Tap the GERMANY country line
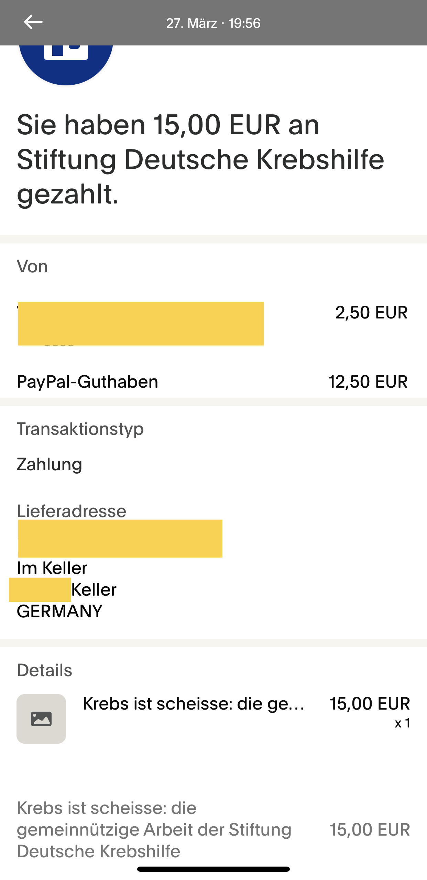 point(59,611)
